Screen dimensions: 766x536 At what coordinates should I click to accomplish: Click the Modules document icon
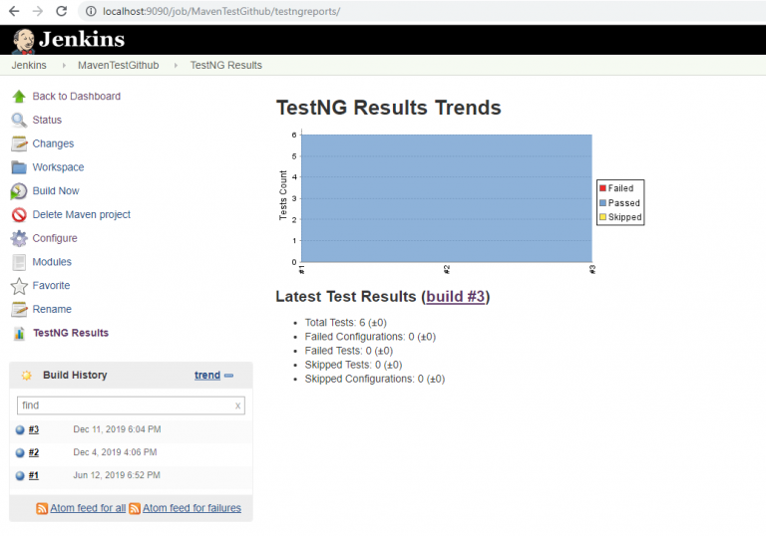tap(19, 262)
